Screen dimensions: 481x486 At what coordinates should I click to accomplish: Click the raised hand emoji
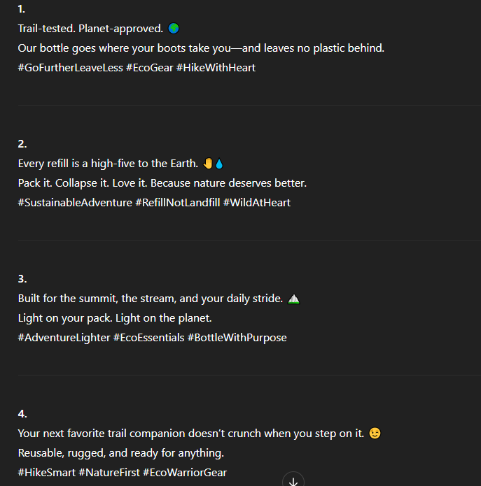[x=208, y=164]
